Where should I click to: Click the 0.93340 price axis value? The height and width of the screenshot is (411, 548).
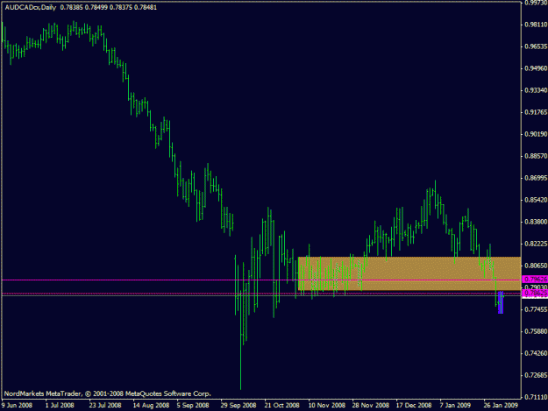[536, 90]
